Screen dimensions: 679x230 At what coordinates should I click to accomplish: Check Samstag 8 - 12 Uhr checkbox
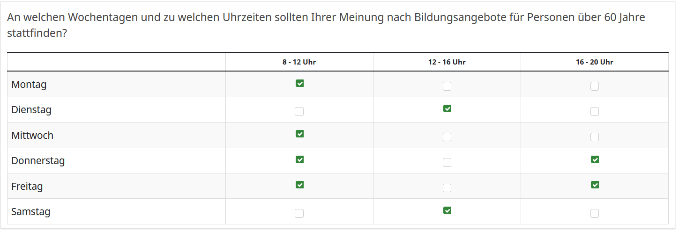pyautogui.click(x=299, y=213)
